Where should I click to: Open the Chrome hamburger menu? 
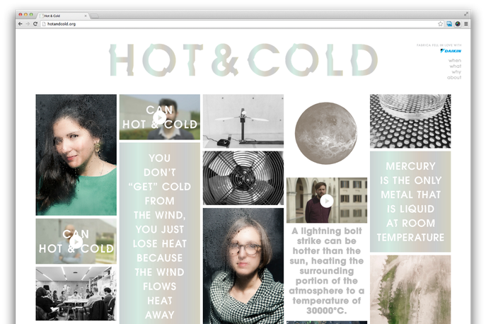pos(466,24)
